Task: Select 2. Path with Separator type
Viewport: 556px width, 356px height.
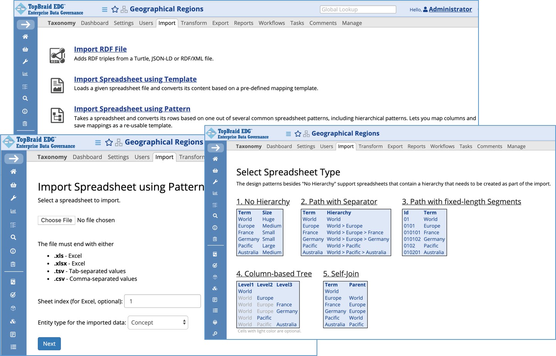Action: pos(339,201)
